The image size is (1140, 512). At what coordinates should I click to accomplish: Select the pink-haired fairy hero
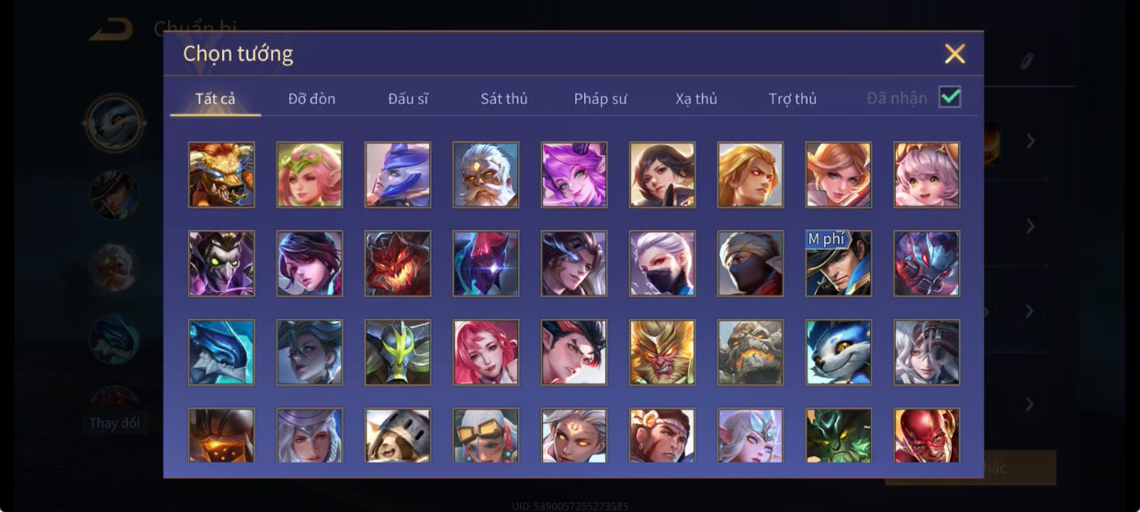[x=310, y=174]
